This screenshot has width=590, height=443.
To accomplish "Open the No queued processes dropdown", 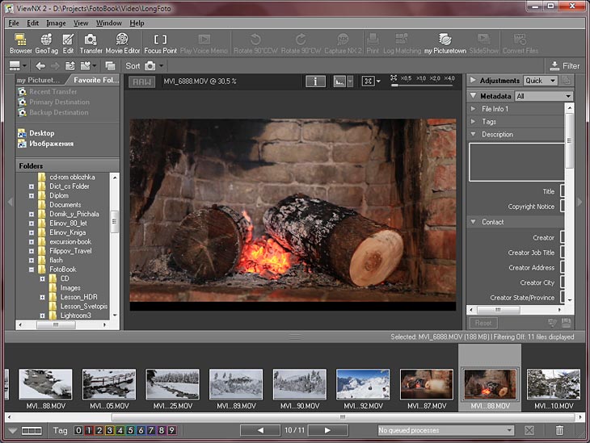I will point(445,430).
